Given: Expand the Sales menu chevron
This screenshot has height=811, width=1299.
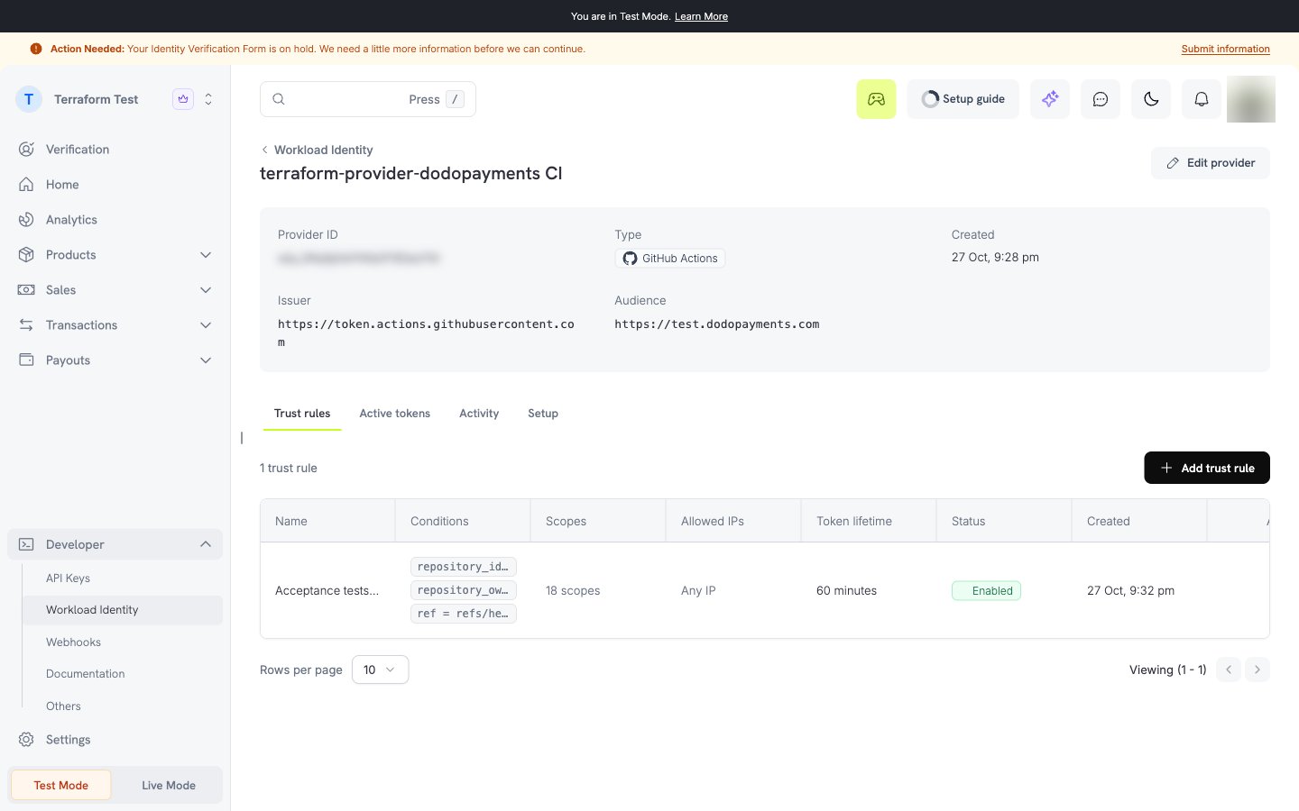Looking at the screenshot, I should [x=206, y=290].
